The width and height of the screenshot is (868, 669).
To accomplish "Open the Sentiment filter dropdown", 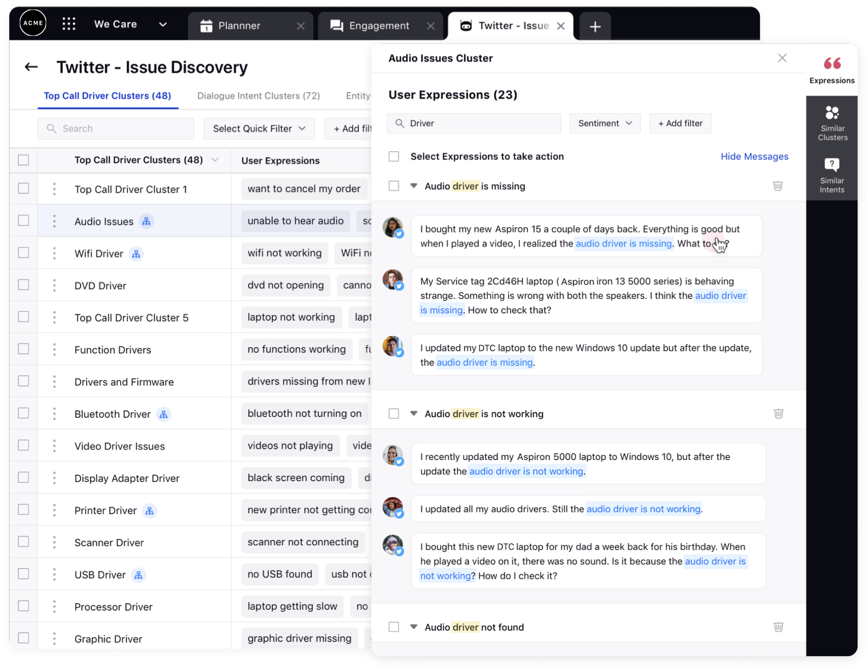I will (x=605, y=123).
